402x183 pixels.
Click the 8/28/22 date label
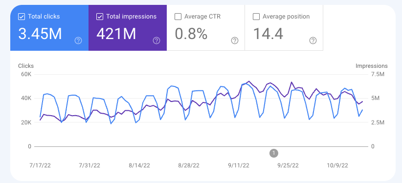coord(189,165)
